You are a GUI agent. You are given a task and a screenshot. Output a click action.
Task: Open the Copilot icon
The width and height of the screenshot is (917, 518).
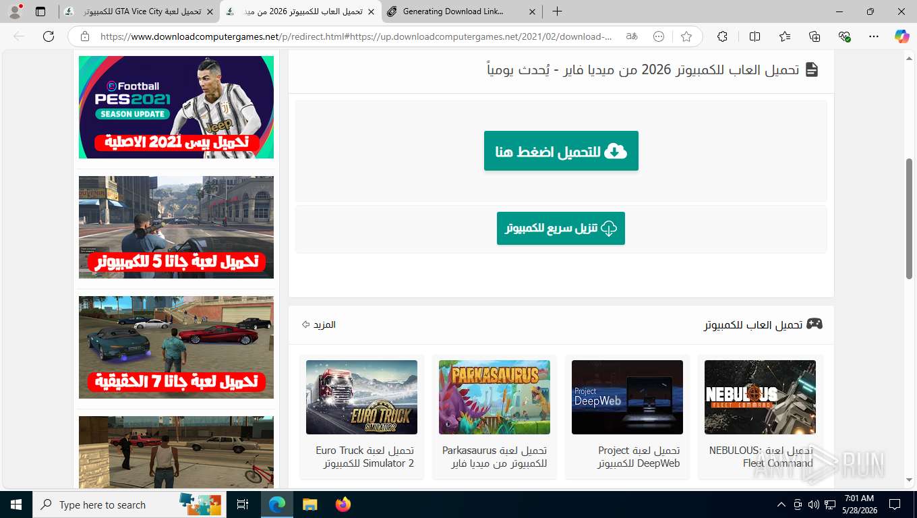(901, 36)
